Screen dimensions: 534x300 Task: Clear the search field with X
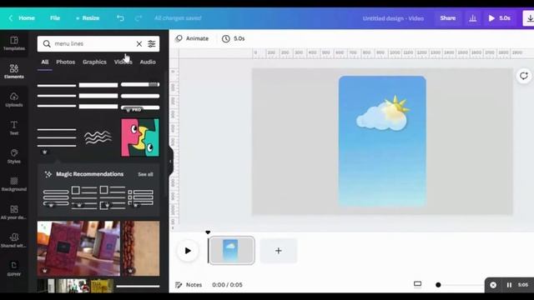(139, 44)
